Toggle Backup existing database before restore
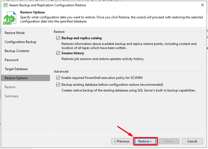The image size is (208, 149). (x=58, y=85)
